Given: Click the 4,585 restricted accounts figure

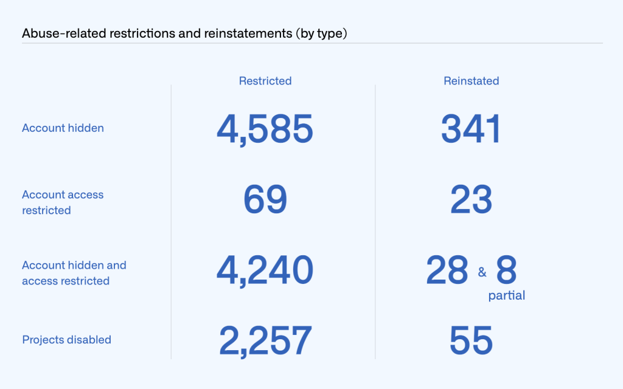Looking at the screenshot, I should [x=265, y=129].
